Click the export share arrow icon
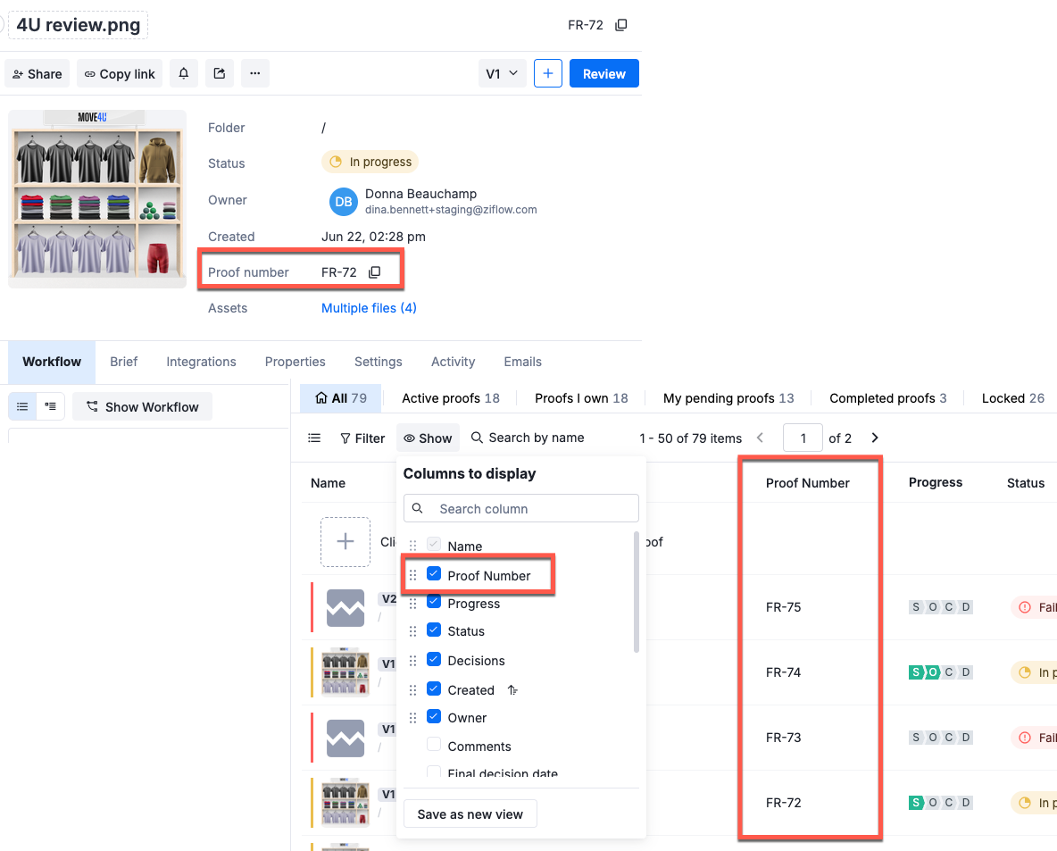The image size is (1057, 851). [x=219, y=73]
